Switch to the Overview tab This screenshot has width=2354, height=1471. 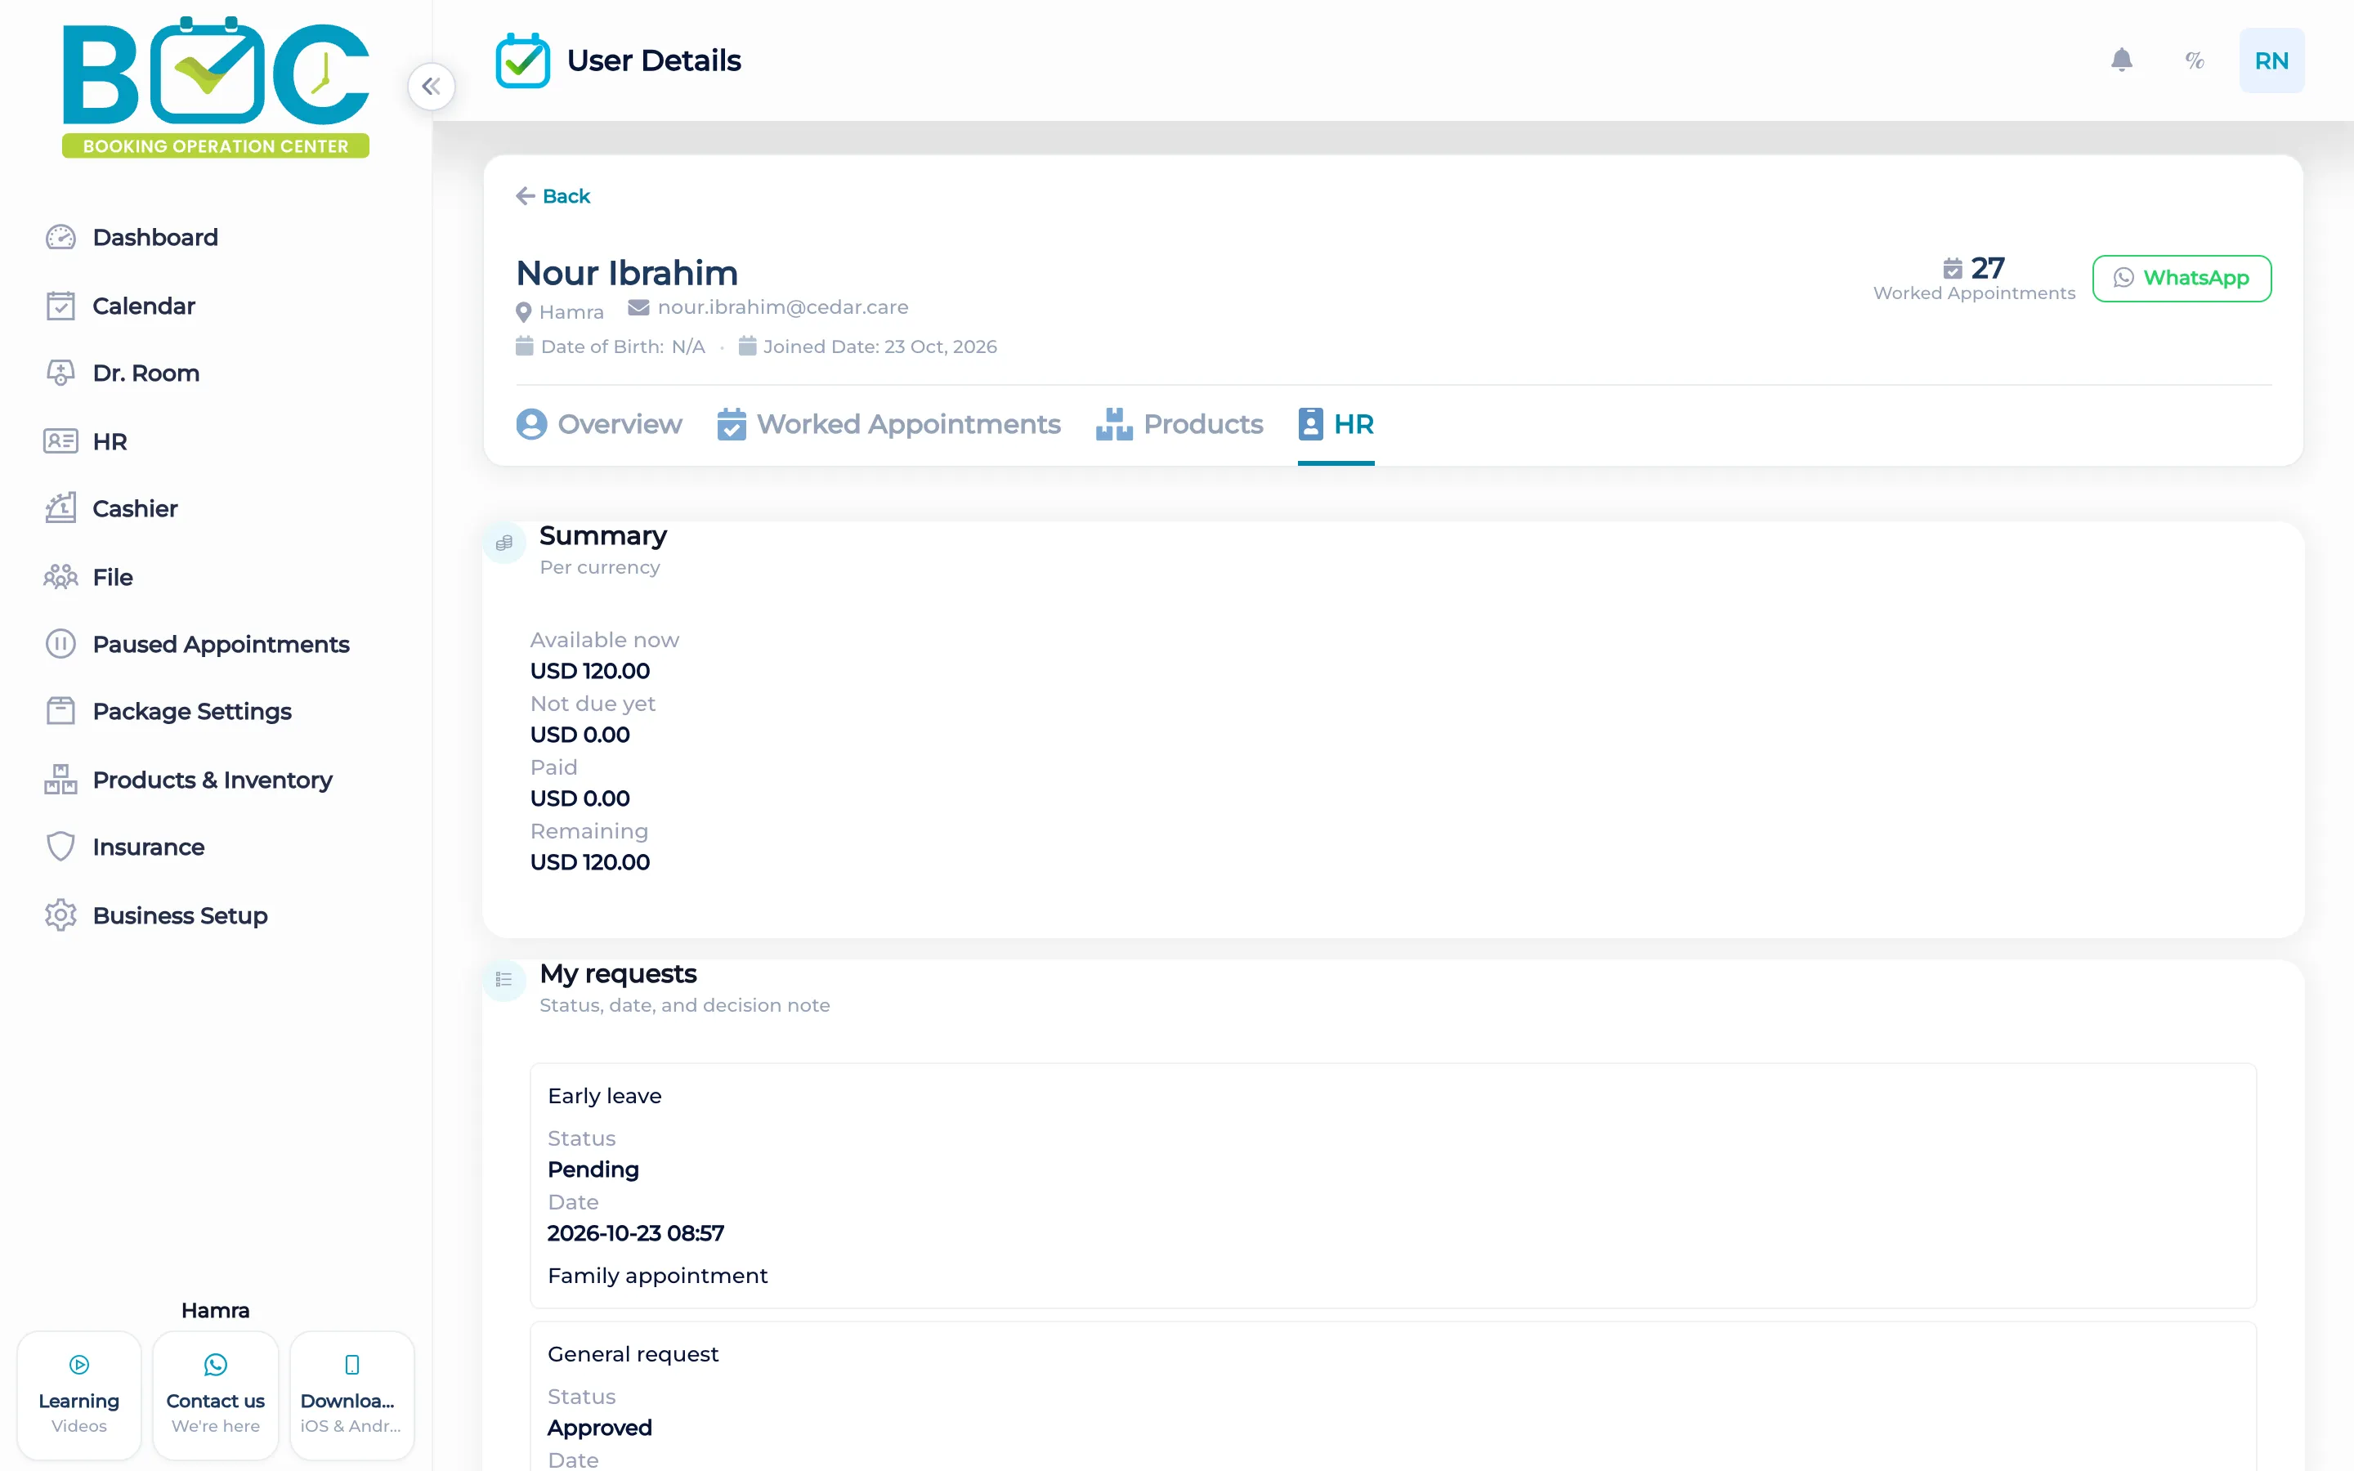pos(598,424)
